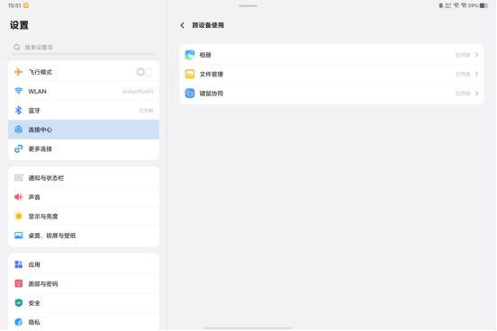Tap the bottom home indicator bar
This screenshot has height=331, width=497.
coord(248,328)
